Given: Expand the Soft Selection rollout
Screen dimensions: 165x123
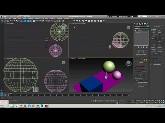Looking at the screenshot, I should coord(141,86).
